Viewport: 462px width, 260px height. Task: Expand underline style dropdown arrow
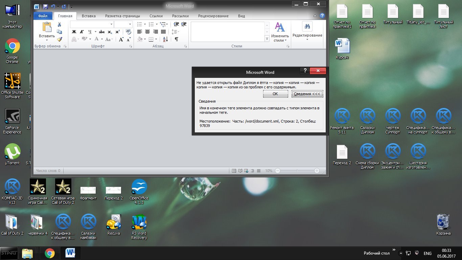pos(95,32)
